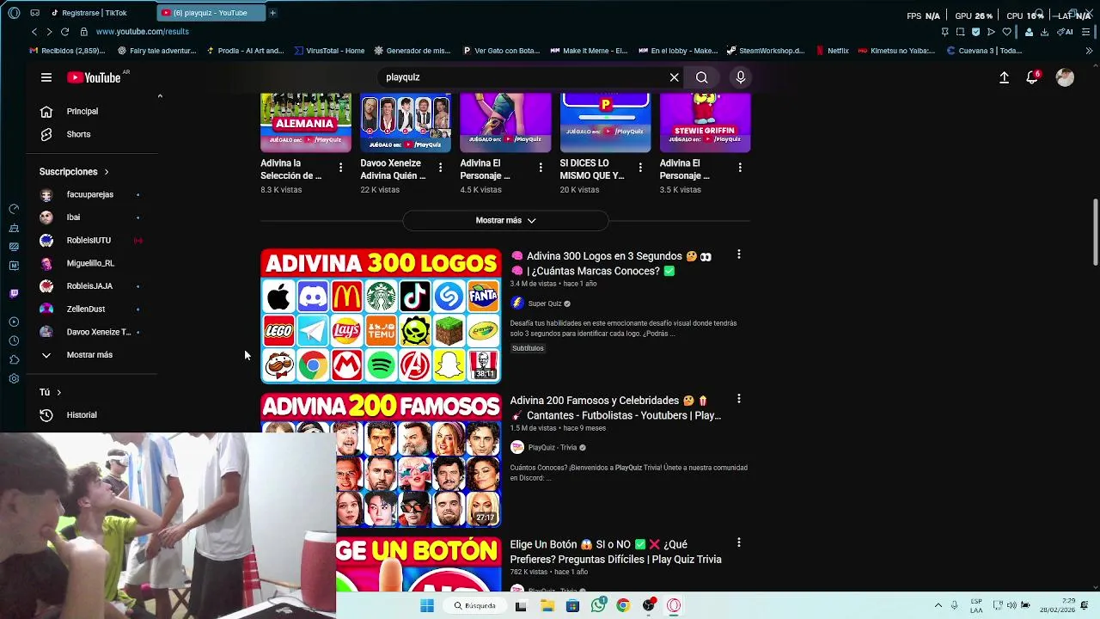Open the facuuparejas subscription channel
This screenshot has width=1100, height=619.
(91, 194)
